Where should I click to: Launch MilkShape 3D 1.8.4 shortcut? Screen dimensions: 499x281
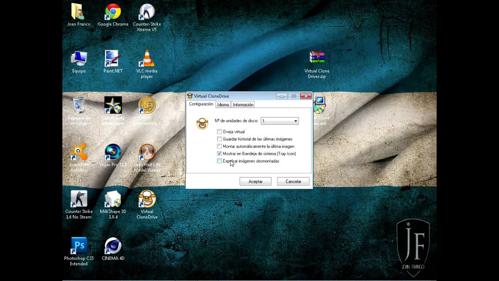coord(113,199)
